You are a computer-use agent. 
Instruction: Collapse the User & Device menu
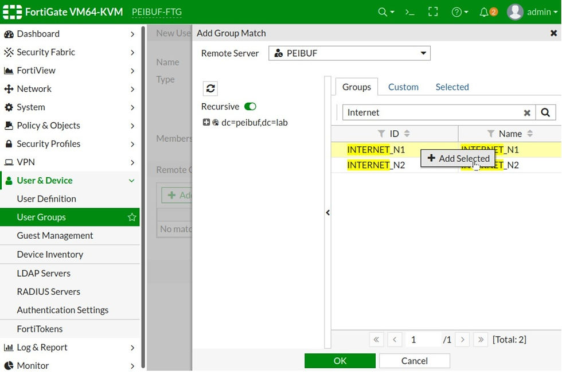[69, 180]
